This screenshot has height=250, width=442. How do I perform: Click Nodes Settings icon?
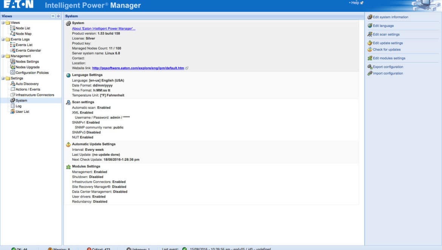(13, 61)
